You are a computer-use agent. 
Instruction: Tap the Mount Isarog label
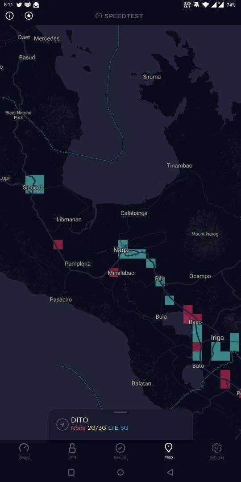pyautogui.click(x=205, y=234)
